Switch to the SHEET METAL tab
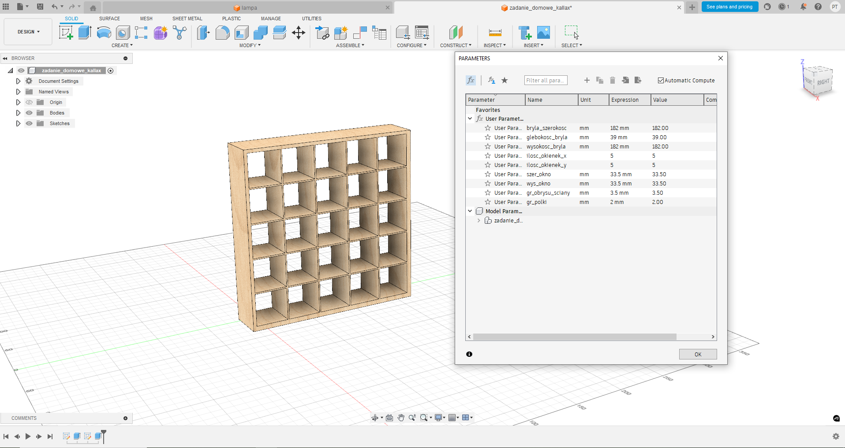 tap(187, 19)
